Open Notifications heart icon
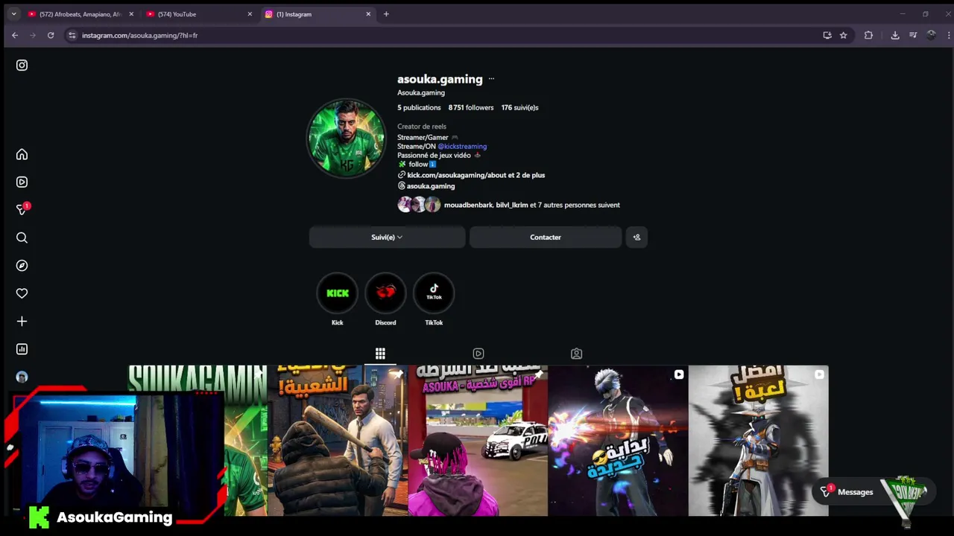Viewport: 954px width, 536px height. tap(22, 293)
